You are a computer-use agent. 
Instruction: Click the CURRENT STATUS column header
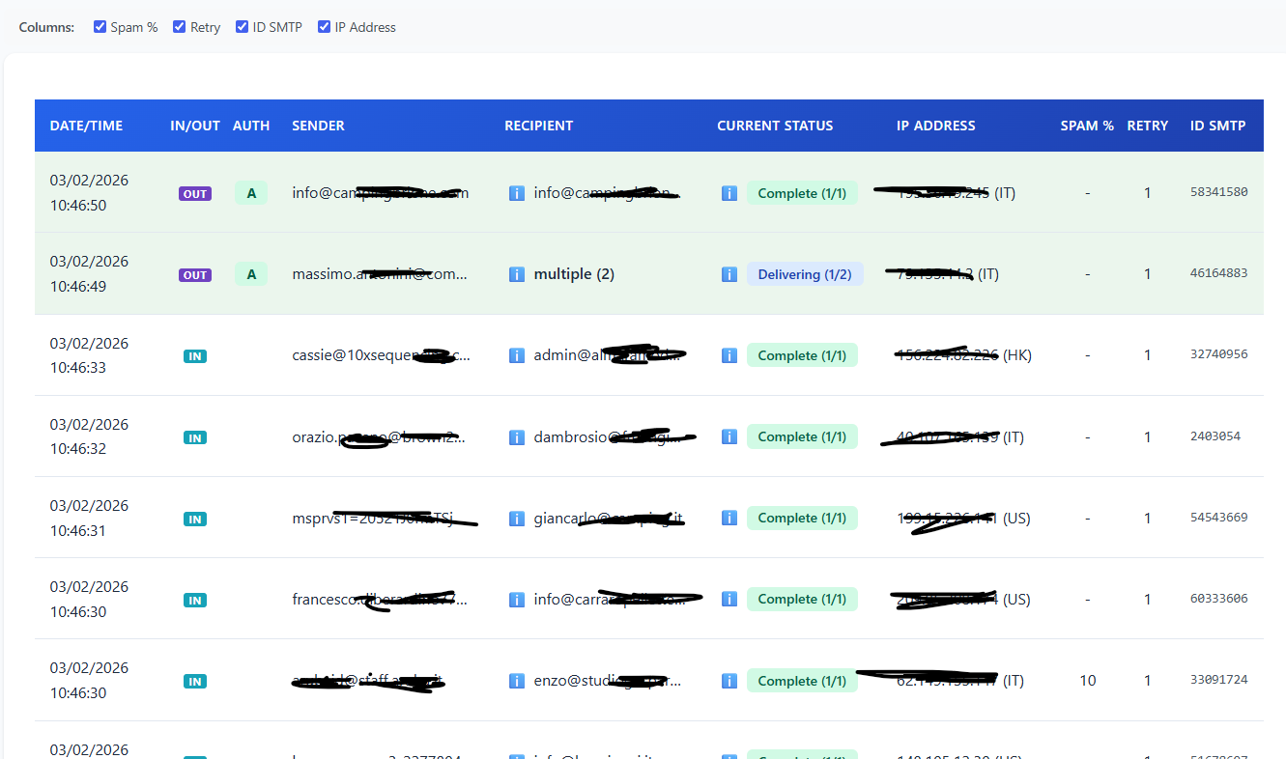click(x=774, y=126)
